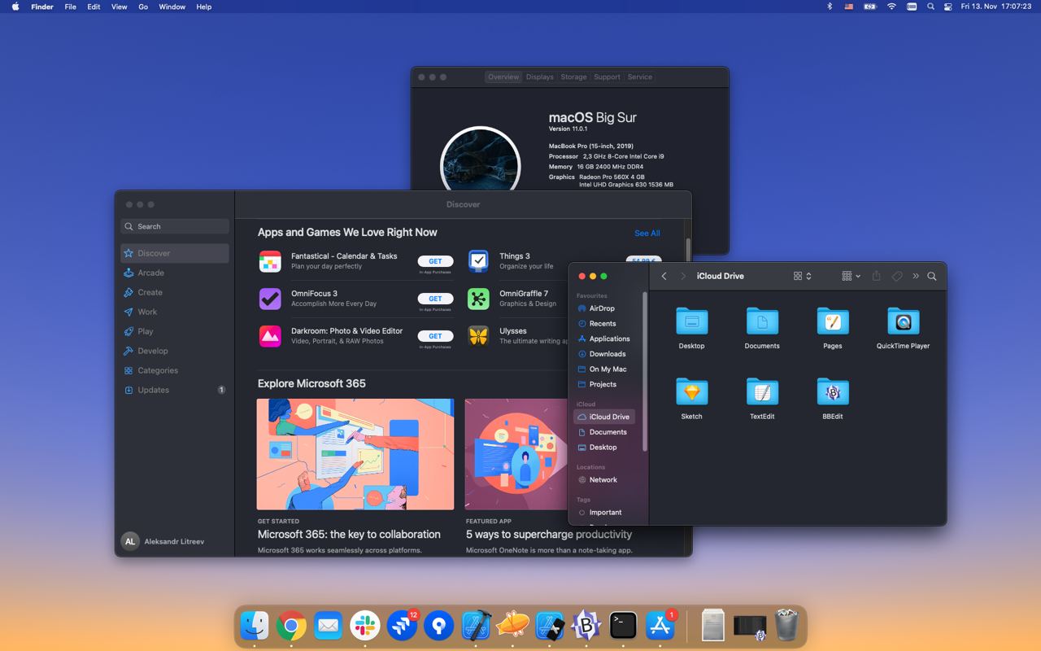Click Finder back arrow in toolbar
Image resolution: width=1041 pixels, height=651 pixels.
[x=664, y=276]
